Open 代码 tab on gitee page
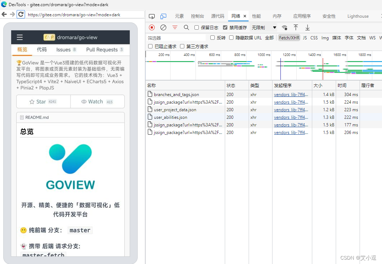The width and height of the screenshot is (382, 264). tap(42, 49)
